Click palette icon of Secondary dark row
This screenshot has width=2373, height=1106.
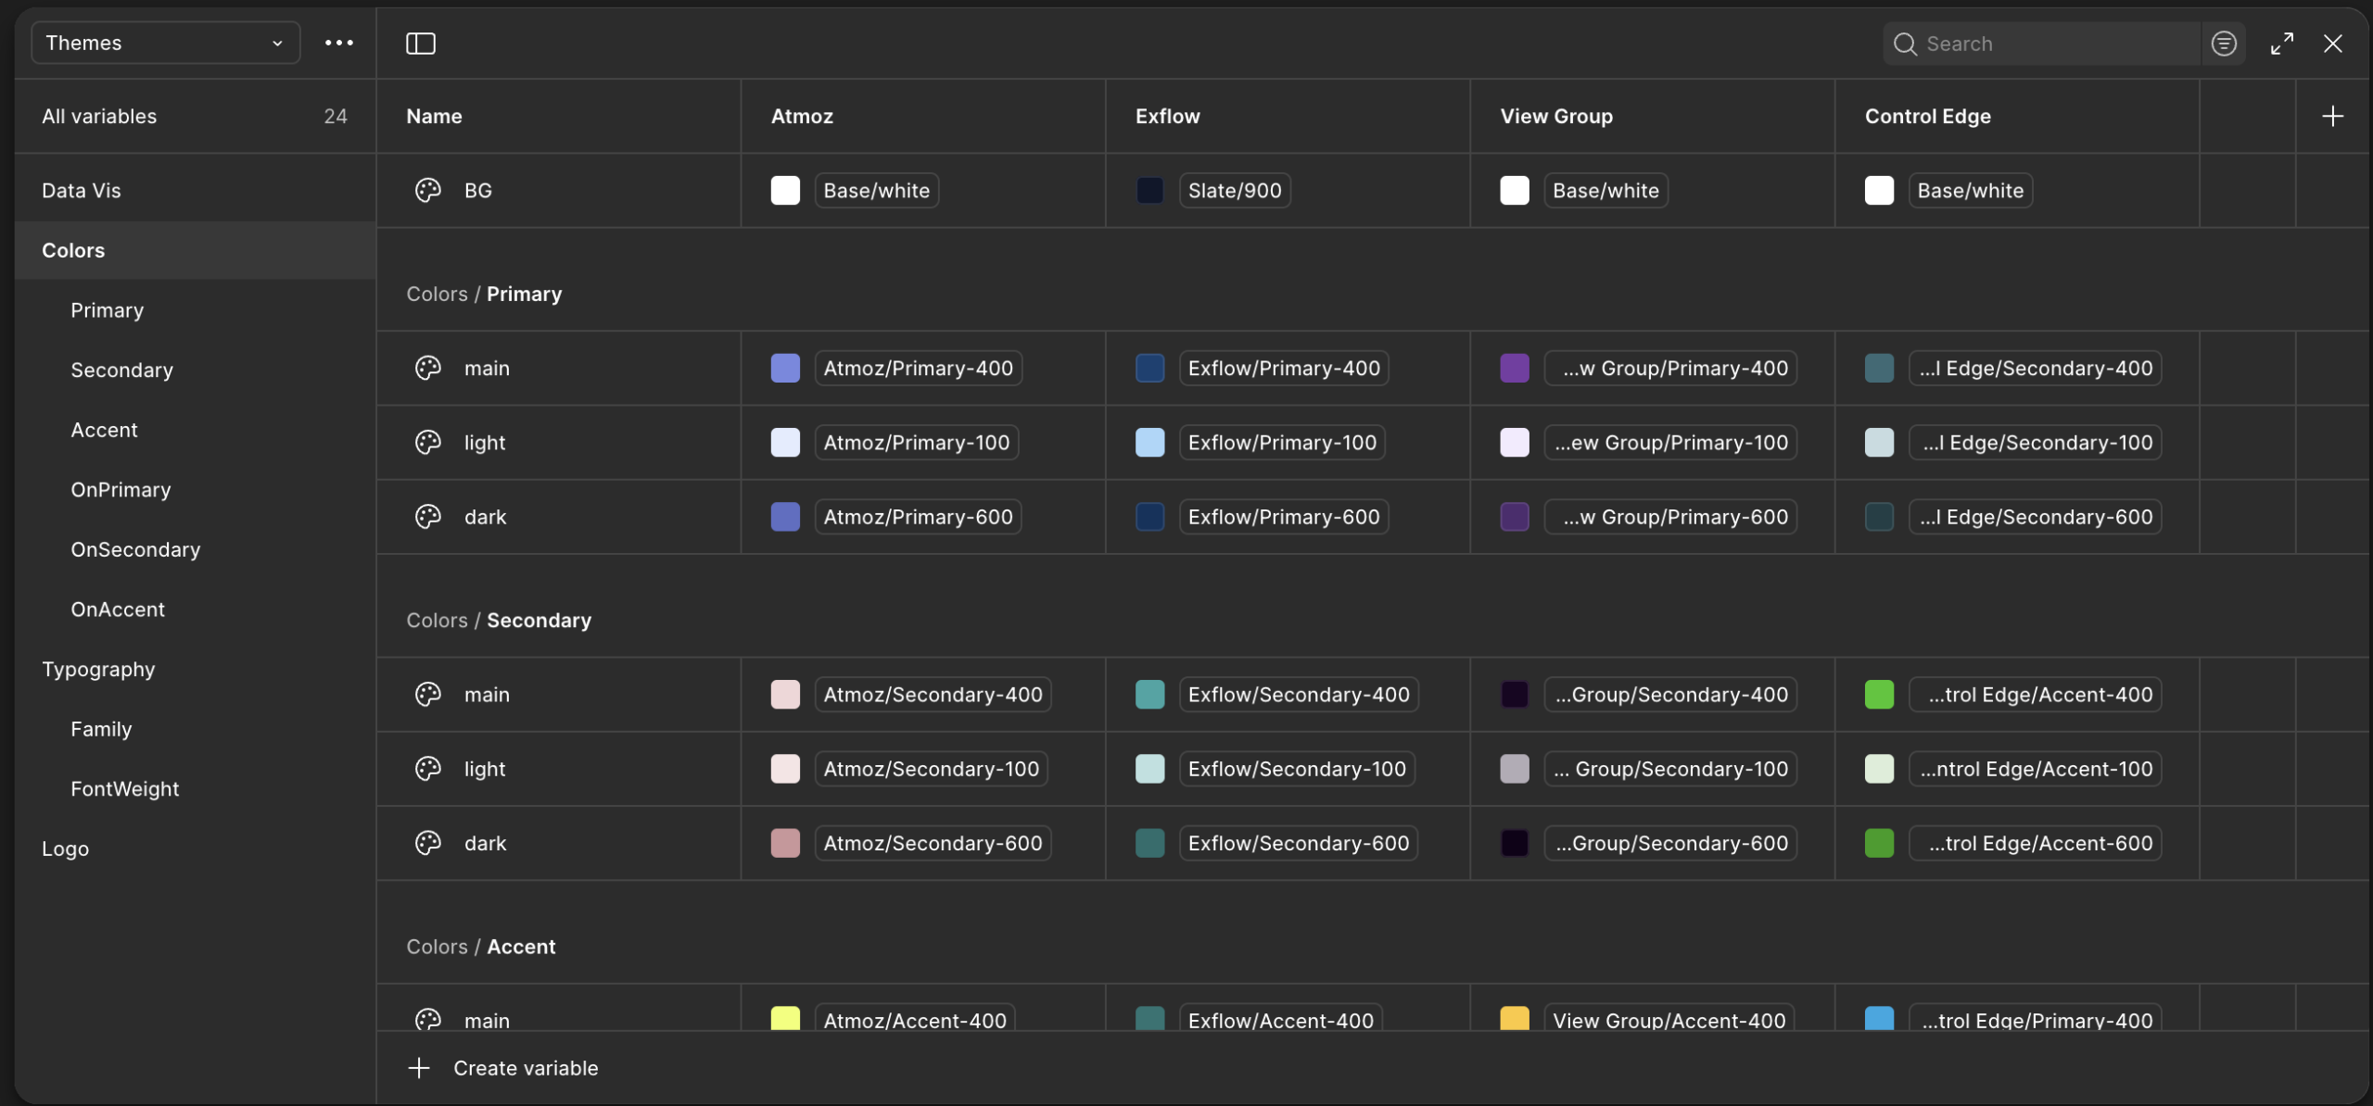(427, 843)
